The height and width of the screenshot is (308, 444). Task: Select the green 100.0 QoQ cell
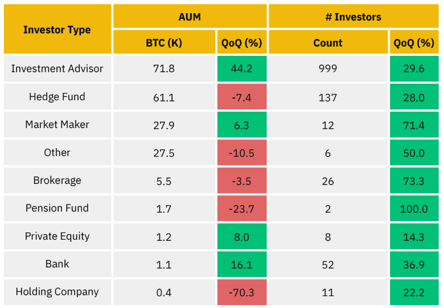pyautogui.click(x=414, y=209)
